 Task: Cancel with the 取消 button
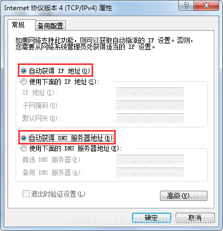(195, 218)
